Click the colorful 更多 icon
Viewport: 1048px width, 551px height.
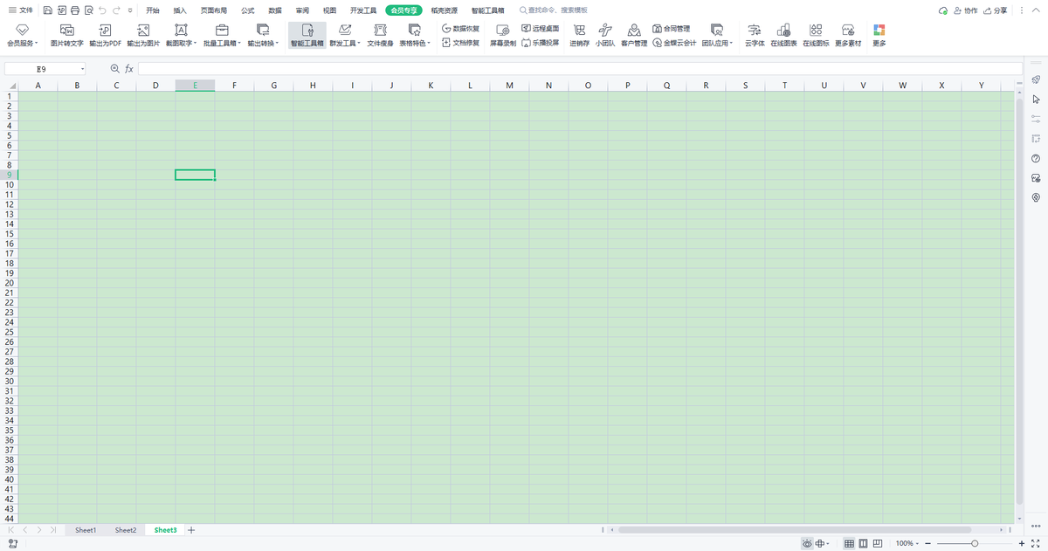(879, 30)
